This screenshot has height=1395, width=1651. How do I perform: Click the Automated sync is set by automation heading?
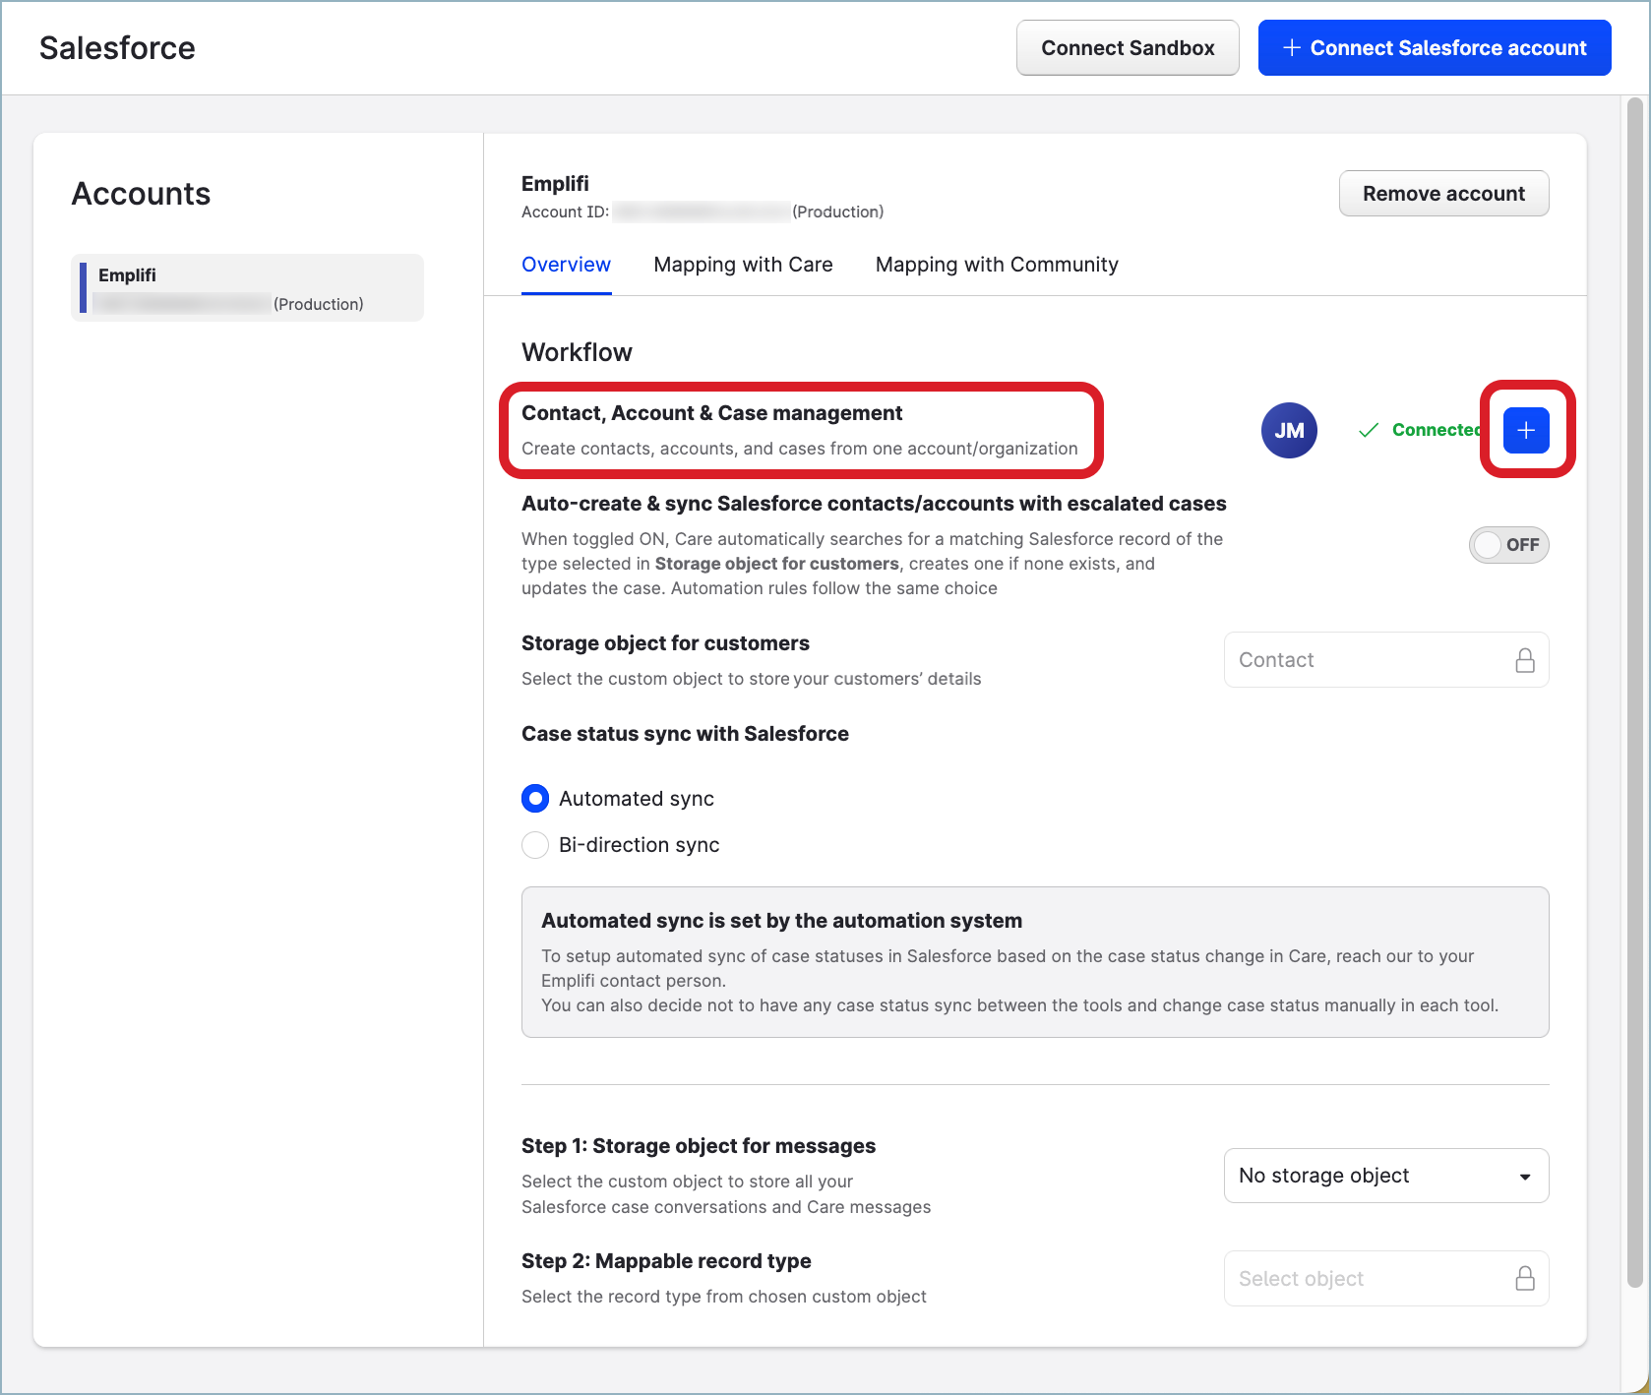coord(781,921)
